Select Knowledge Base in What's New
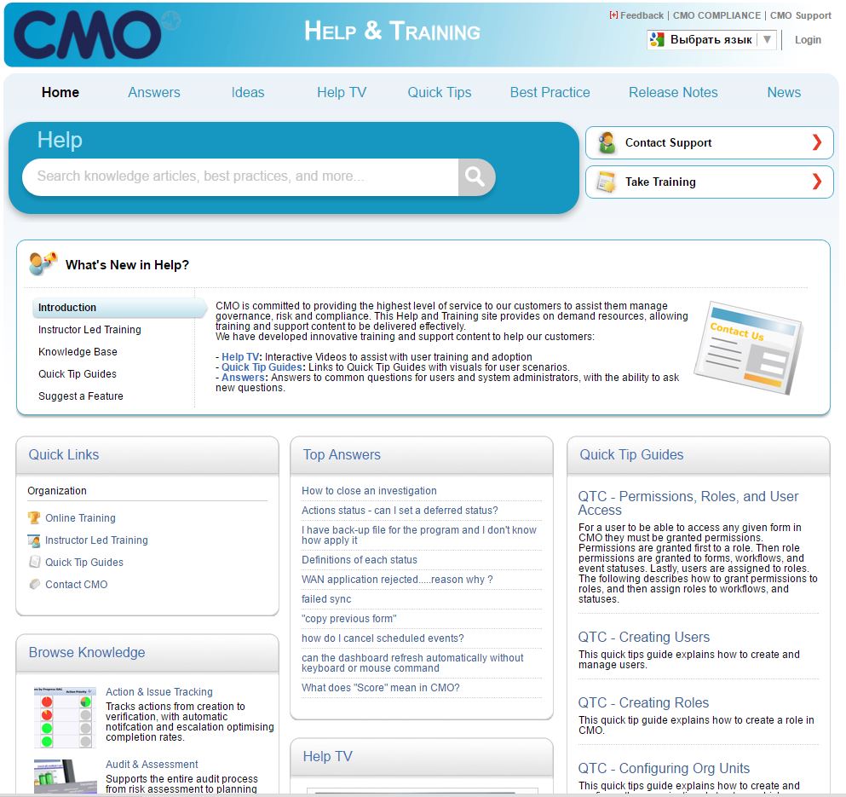846x797 pixels. coord(78,351)
